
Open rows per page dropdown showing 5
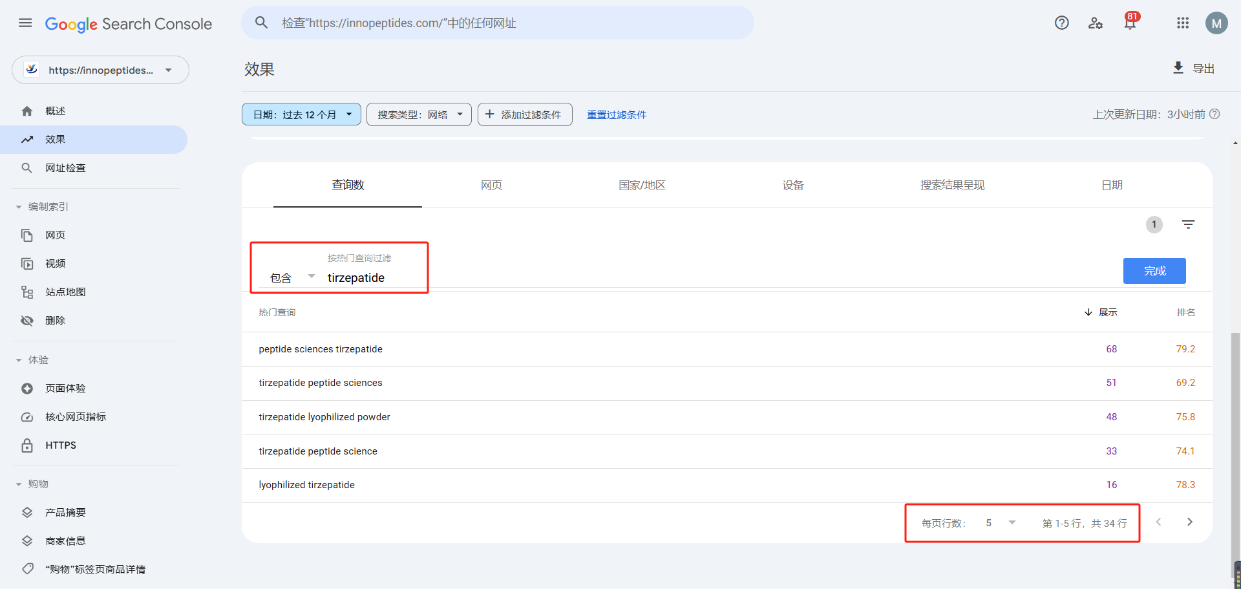[x=1001, y=522]
